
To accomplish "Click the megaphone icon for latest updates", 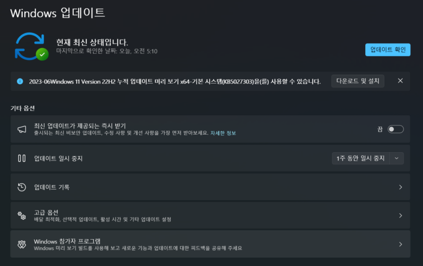I will pos(22,129).
